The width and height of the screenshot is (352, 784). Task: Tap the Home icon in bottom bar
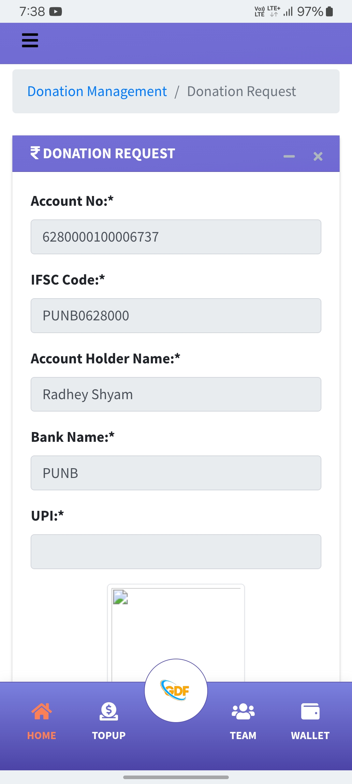41,711
